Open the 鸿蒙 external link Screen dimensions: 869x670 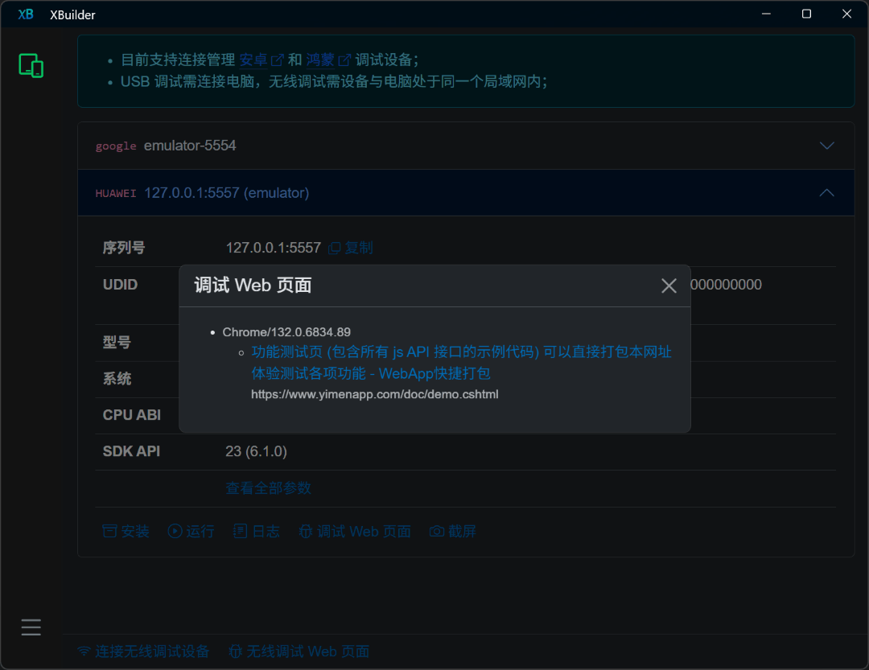coord(328,60)
